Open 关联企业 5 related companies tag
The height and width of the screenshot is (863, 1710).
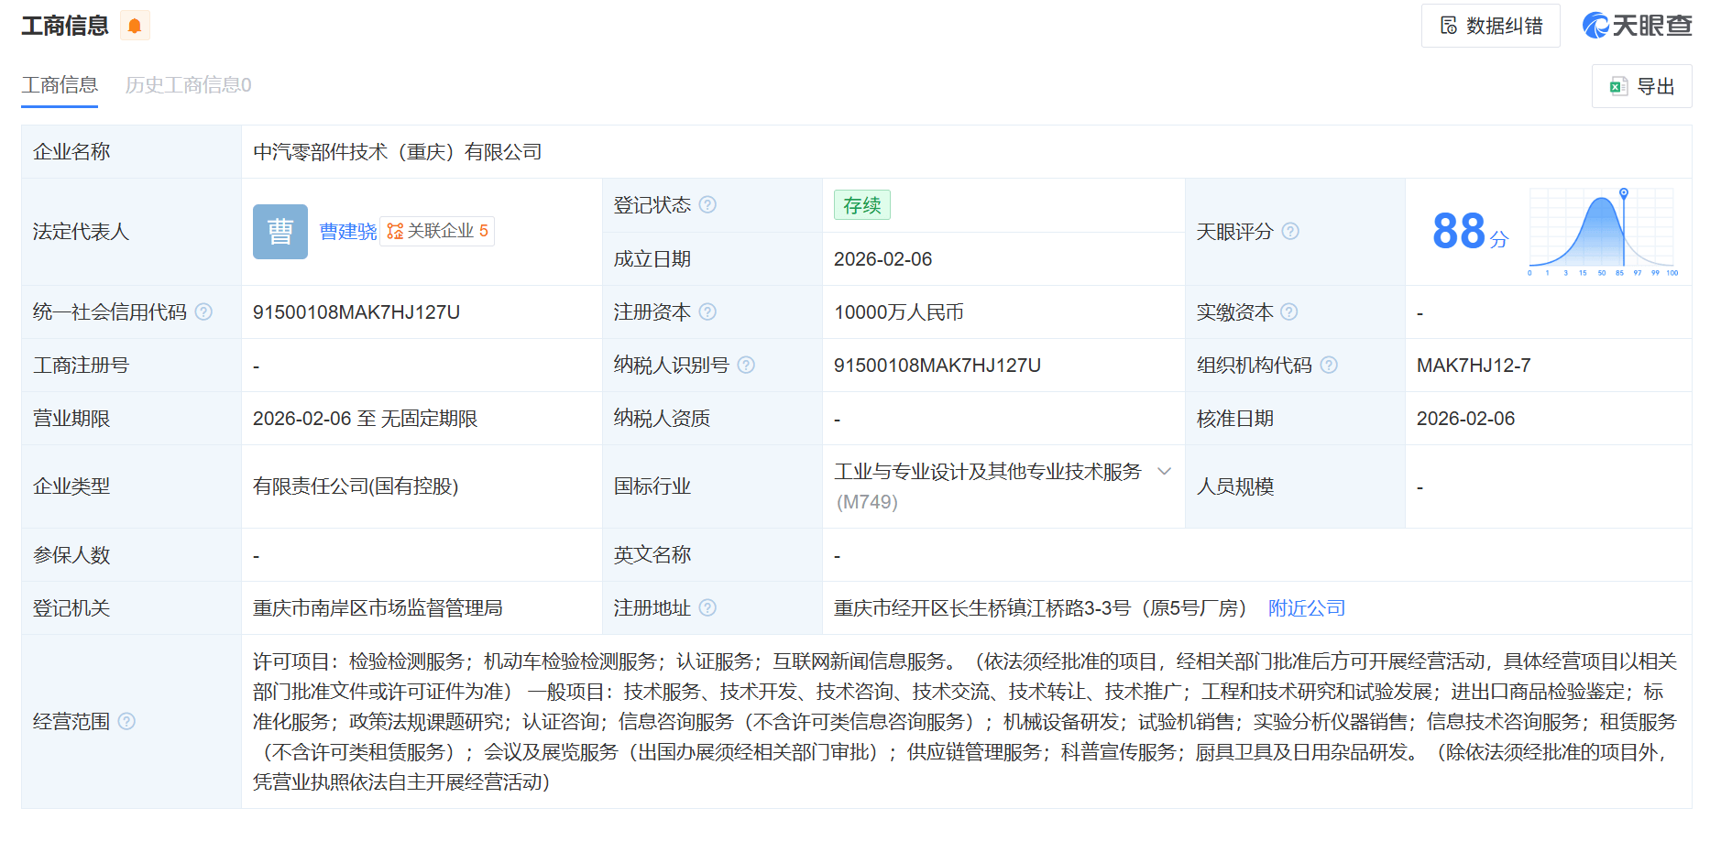click(437, 231)
